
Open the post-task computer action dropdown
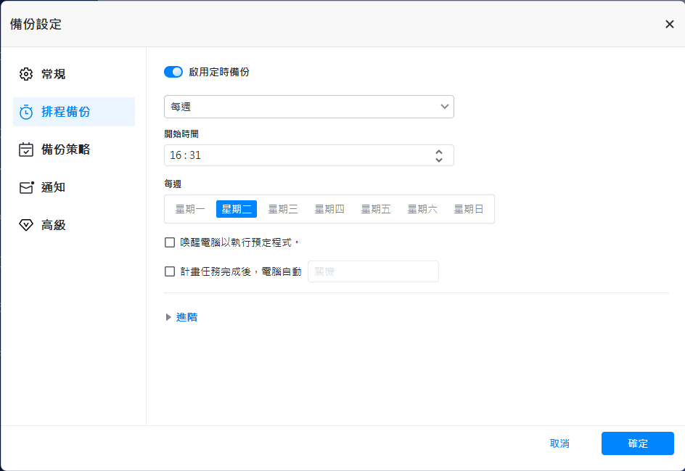(373, 271)
